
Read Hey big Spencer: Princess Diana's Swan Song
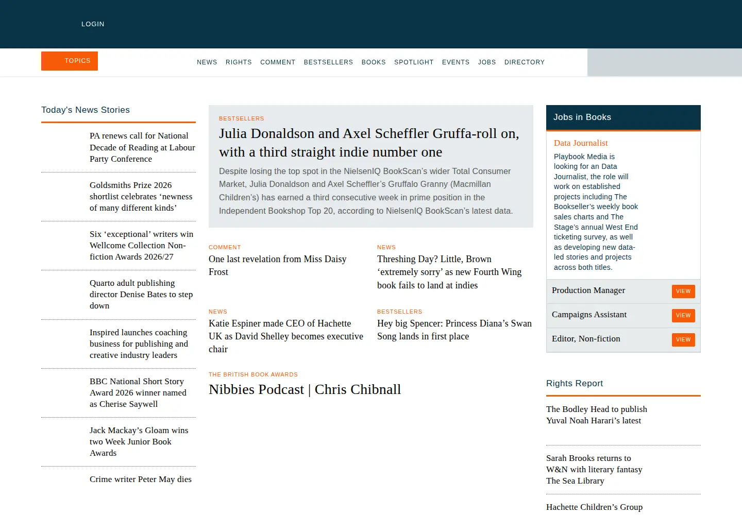pyautogui.click(x=454, y=330)
